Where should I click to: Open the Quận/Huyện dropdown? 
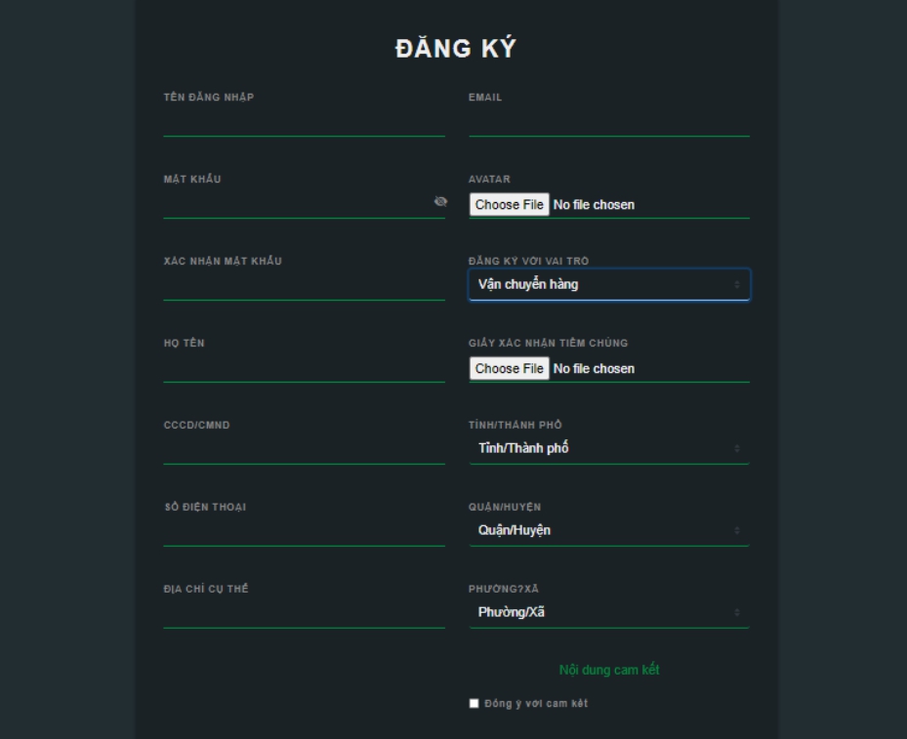click(609, 530)
